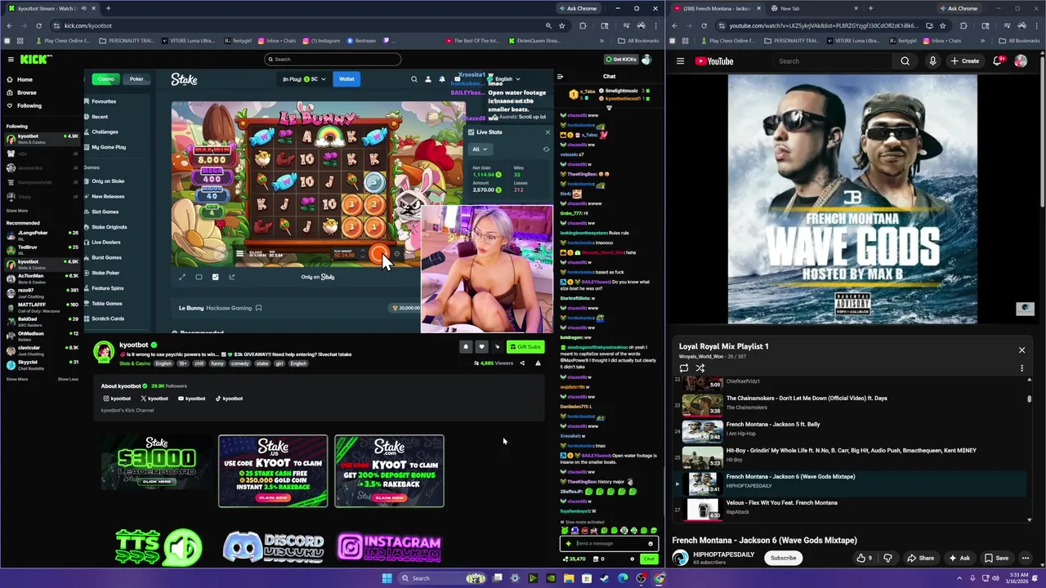
Task: Refresh the Live Stats panel
Action: click(x=547, y=149)
